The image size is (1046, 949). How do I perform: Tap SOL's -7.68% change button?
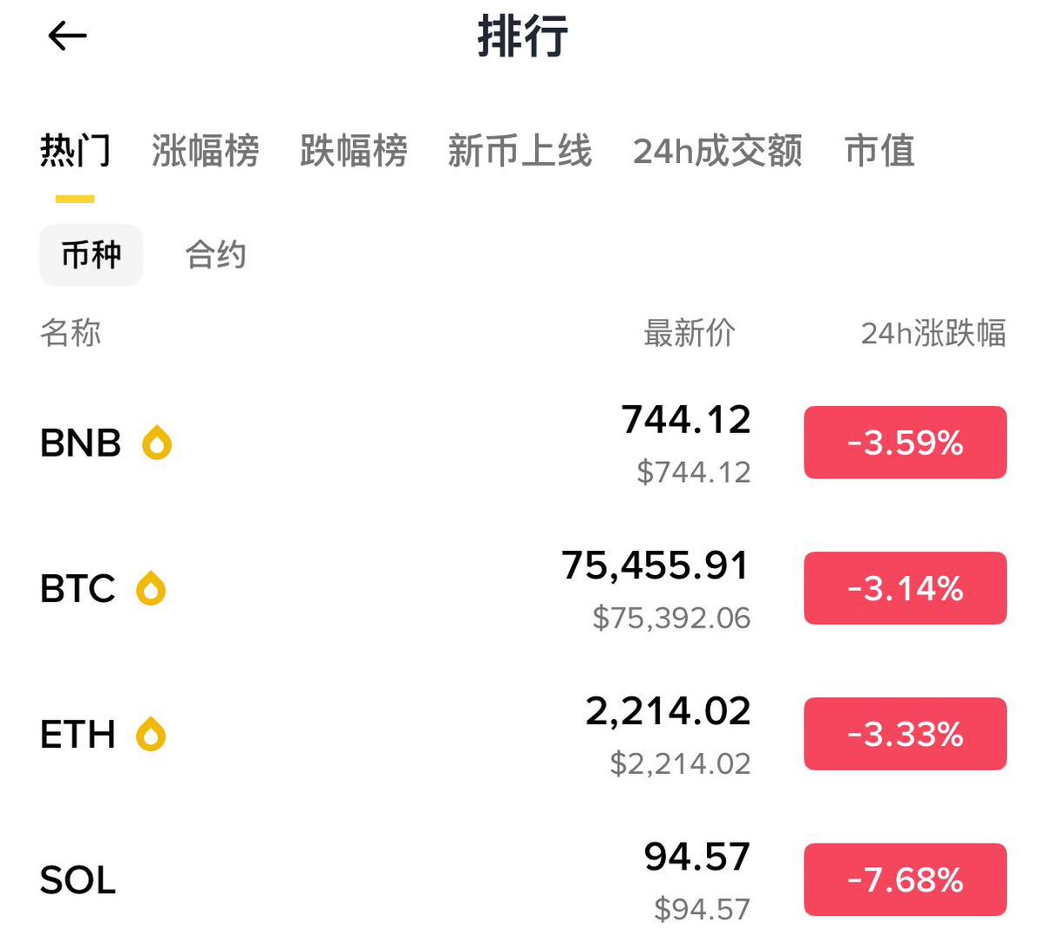click(x=905, y=879)
